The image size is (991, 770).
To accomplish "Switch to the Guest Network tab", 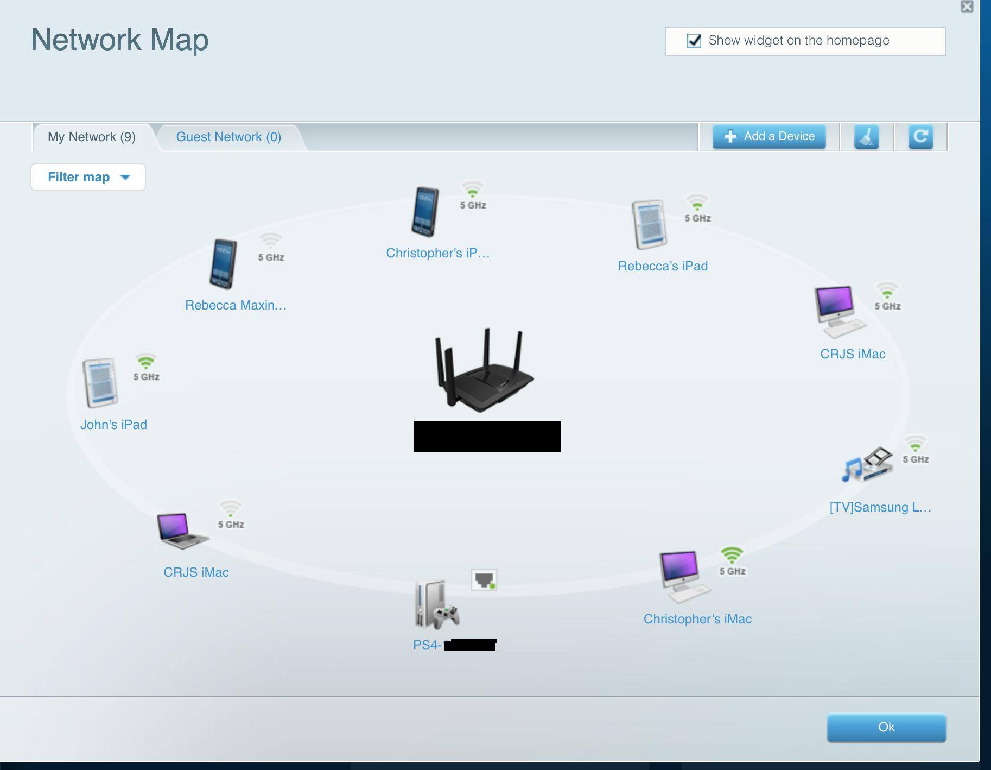I will point(228,137).
